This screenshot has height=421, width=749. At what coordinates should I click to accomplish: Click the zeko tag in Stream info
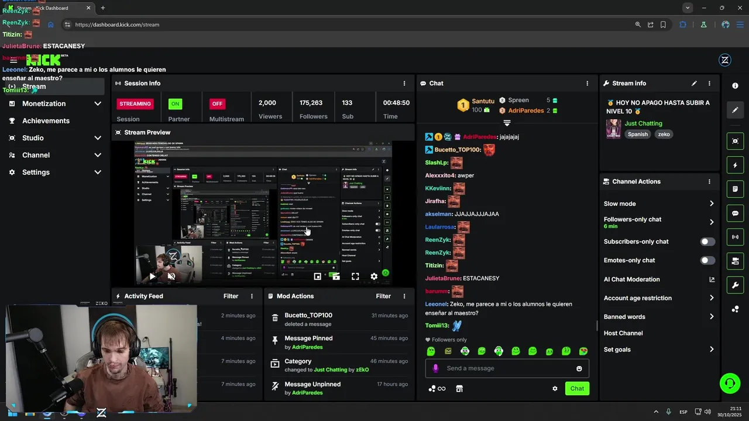coord(664,134)
